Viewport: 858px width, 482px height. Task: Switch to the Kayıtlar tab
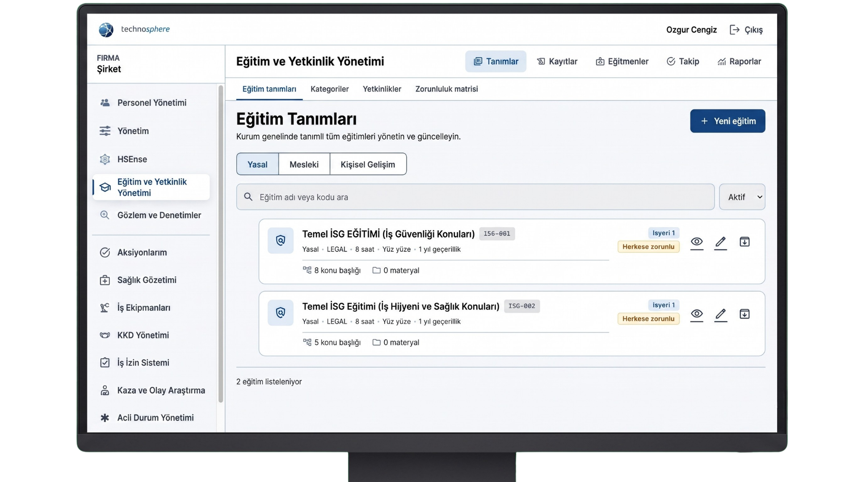click(x=557, y=62)
